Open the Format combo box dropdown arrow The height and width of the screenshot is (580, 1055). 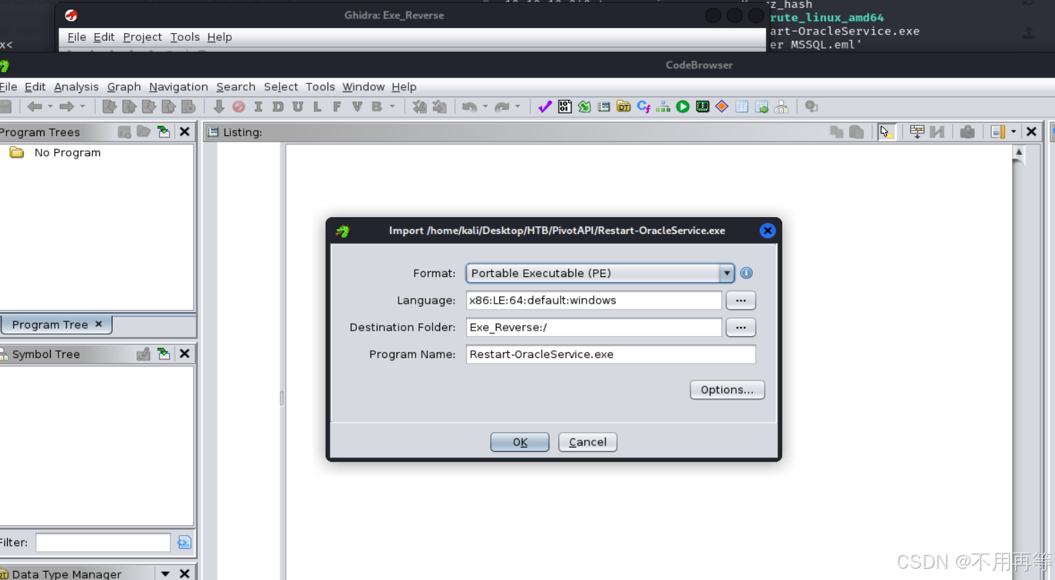pos(727,273)
